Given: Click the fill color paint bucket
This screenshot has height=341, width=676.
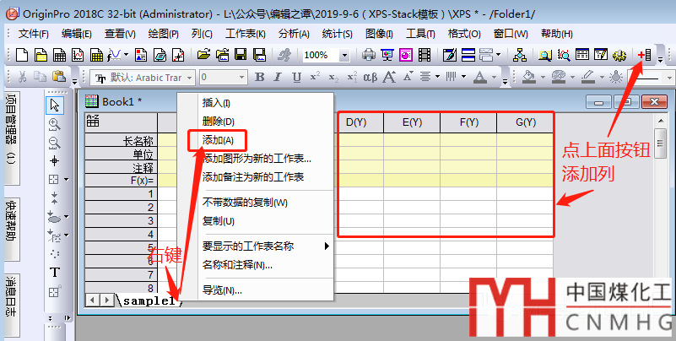Looking at the screenshot, I should pos(529,78).
